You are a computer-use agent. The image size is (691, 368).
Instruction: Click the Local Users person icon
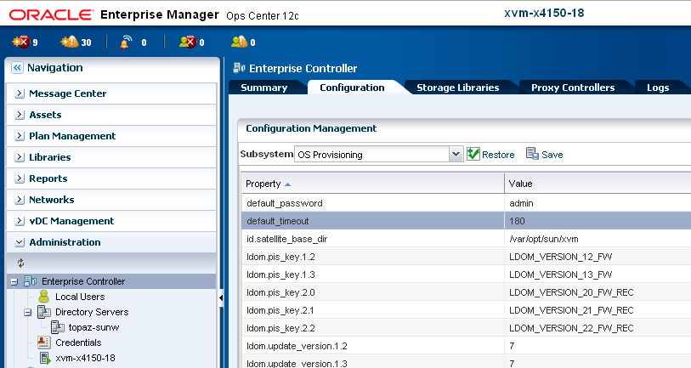pyautogui.click(x=44, y=296)
